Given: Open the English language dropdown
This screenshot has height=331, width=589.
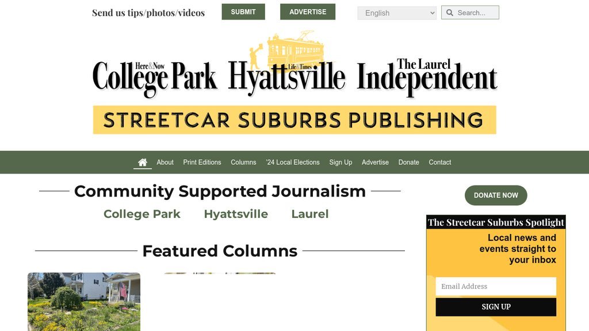Looking at the screenshot, I should [x=397, y=13].
